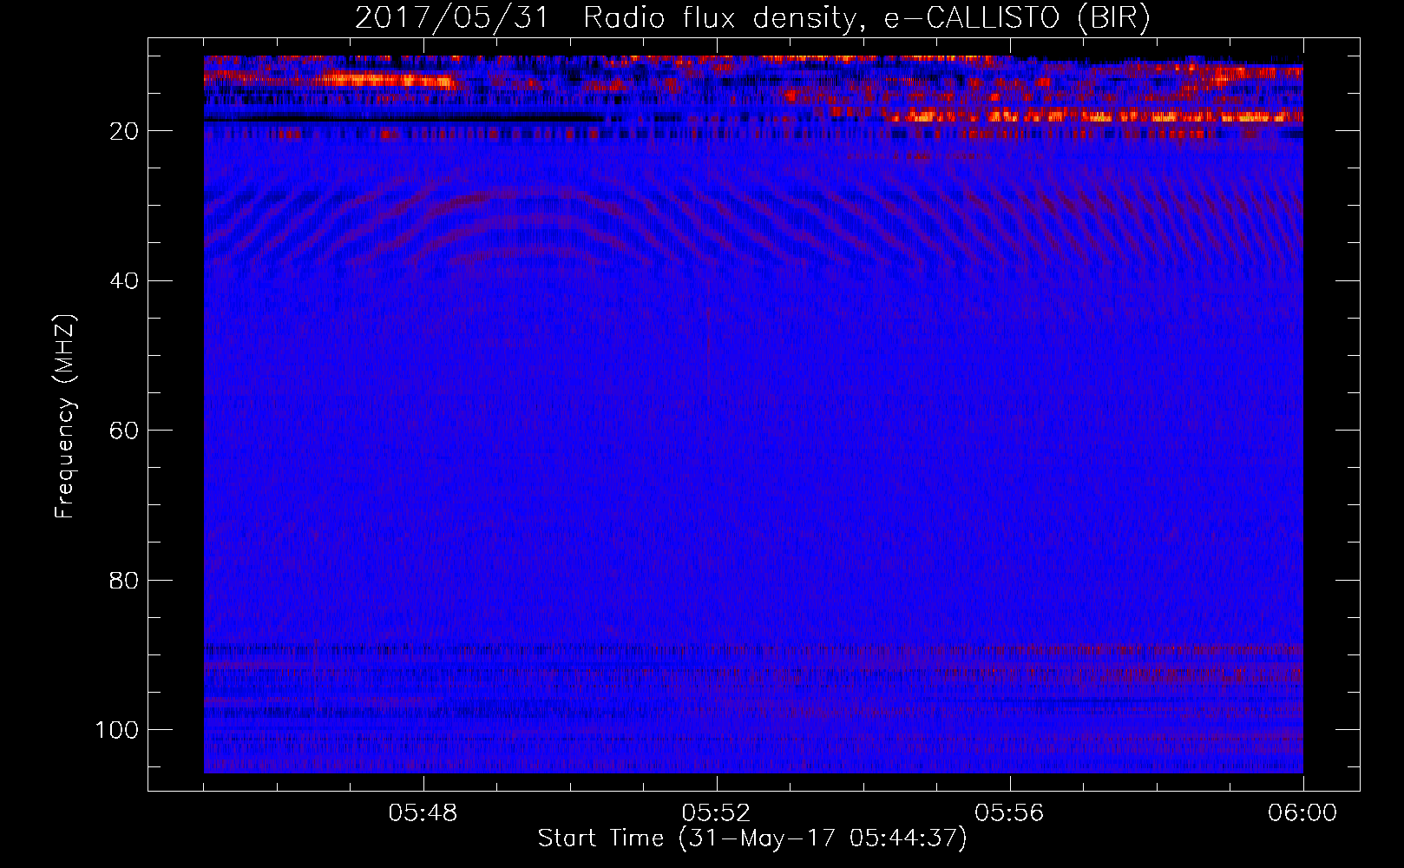Click the "05:56" time tick label

[1009, 813]
